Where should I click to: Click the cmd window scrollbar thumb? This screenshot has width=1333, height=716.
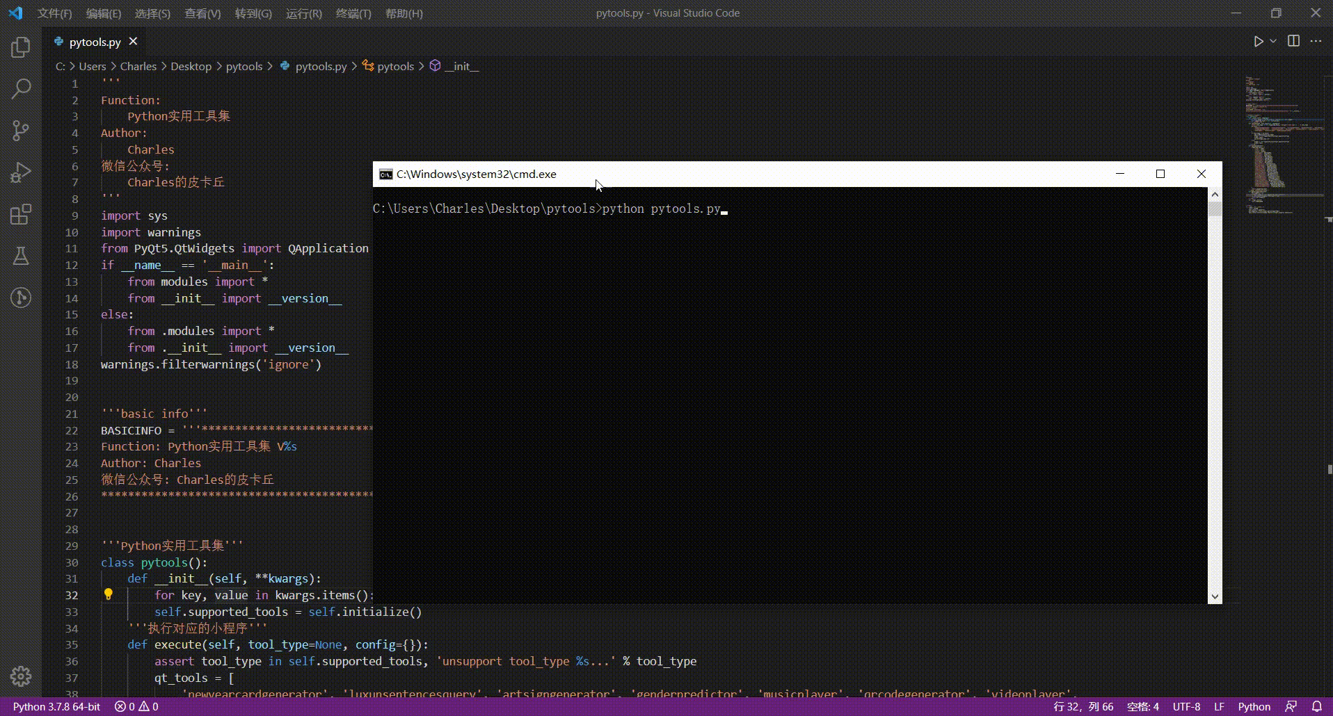(1215, 209)
